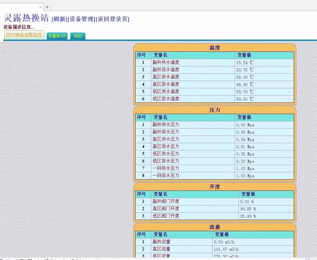Close the current browser tab

(41, 7)
